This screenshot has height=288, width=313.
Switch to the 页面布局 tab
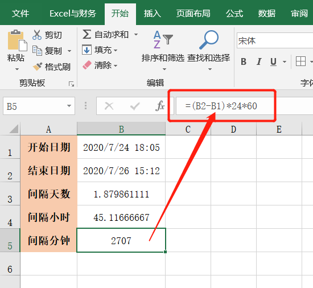[x=193, y=14]
